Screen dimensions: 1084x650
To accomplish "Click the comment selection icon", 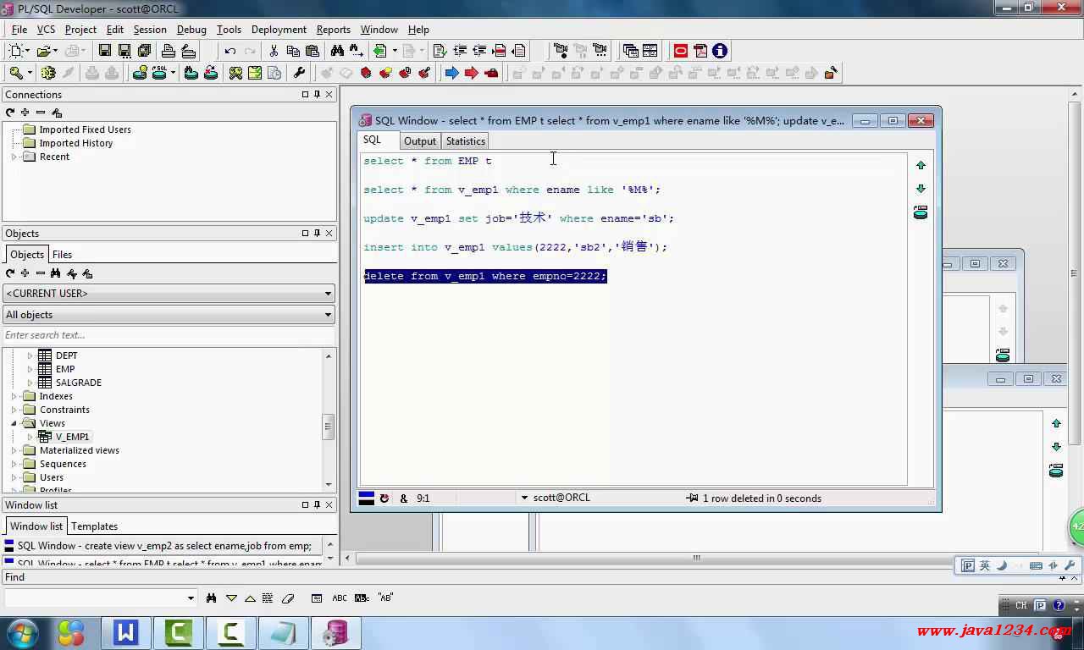I will coord(499,51).
